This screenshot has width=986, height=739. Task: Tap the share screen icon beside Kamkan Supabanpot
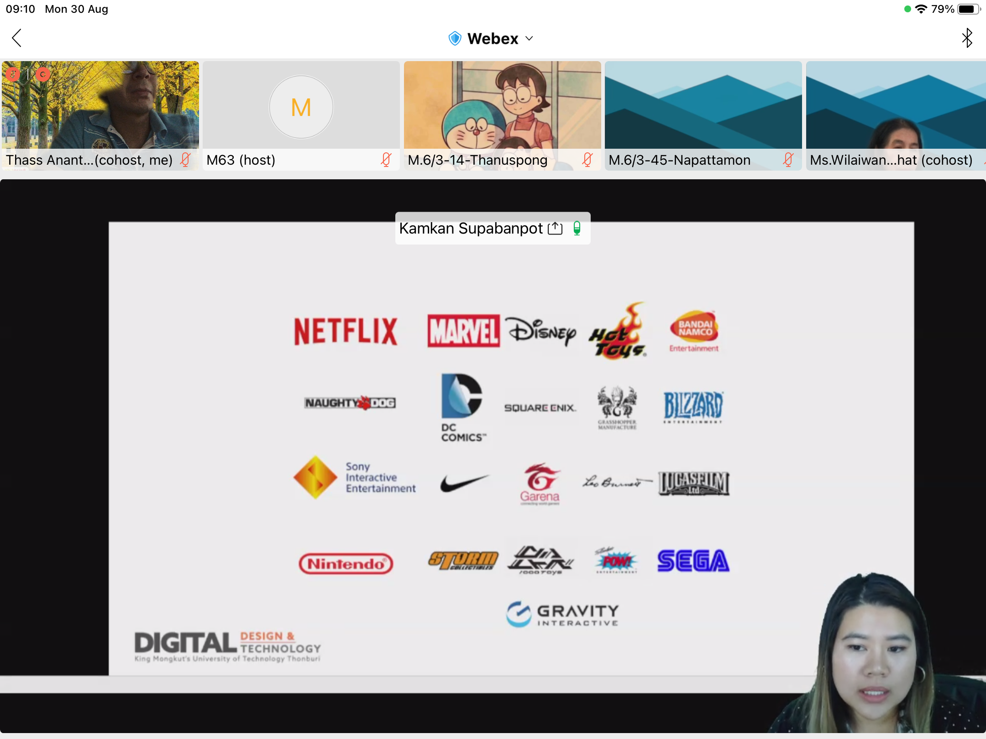coord(555,228)
